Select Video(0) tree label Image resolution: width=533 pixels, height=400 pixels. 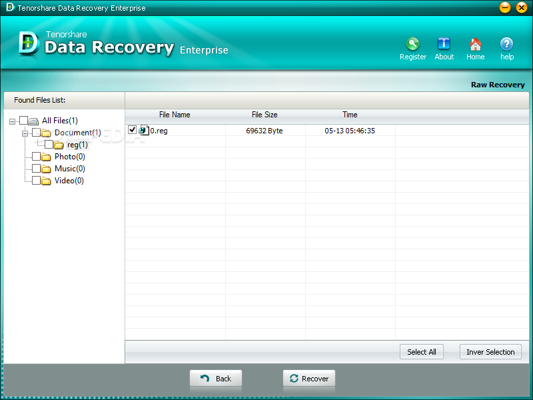point(69,181)
